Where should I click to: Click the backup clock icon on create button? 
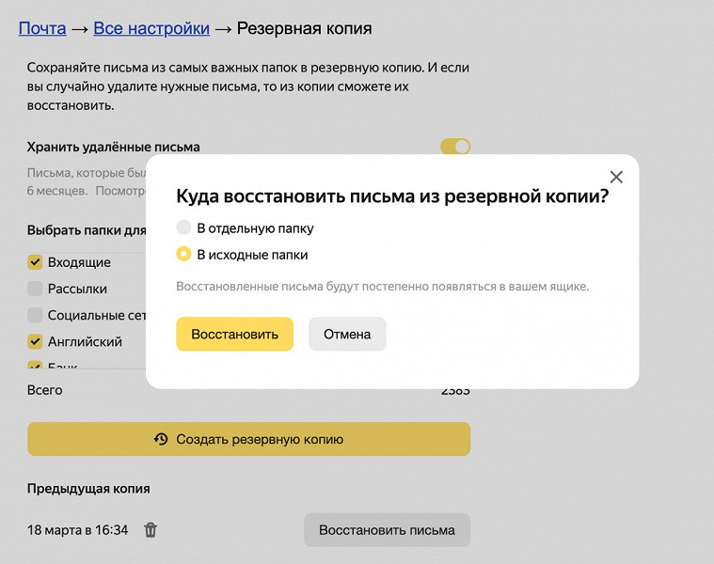(x=161, y=439)
